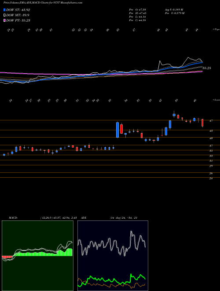Click the thick blue EMA line's right end

[202, 63]
